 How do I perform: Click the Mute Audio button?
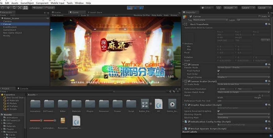click(x=157, y=15)
